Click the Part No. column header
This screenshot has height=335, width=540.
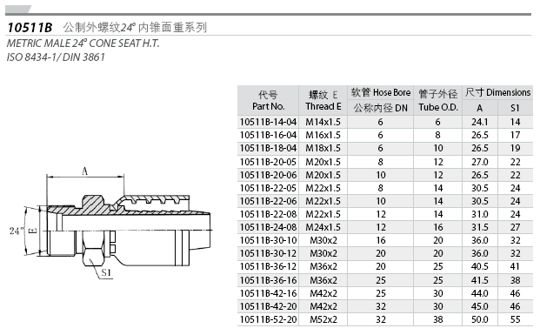tap(269, 100)
